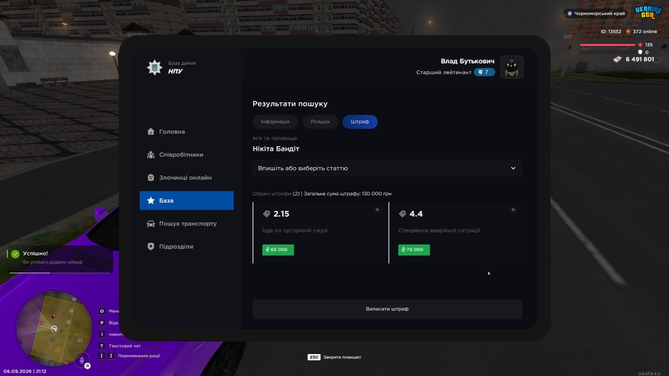
Task: Click the База даних label
Action: 182,63
